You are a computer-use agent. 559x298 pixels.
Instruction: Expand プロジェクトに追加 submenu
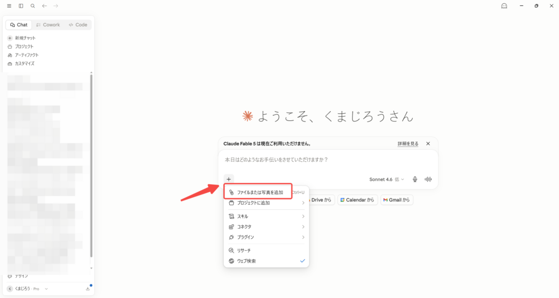[266, 203]
